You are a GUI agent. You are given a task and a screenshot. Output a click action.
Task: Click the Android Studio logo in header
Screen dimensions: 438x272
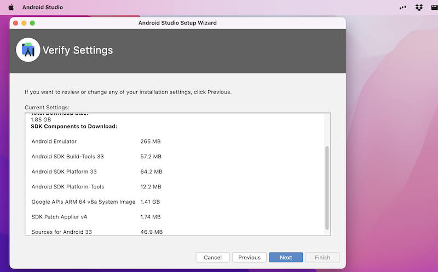coord(28,50)
